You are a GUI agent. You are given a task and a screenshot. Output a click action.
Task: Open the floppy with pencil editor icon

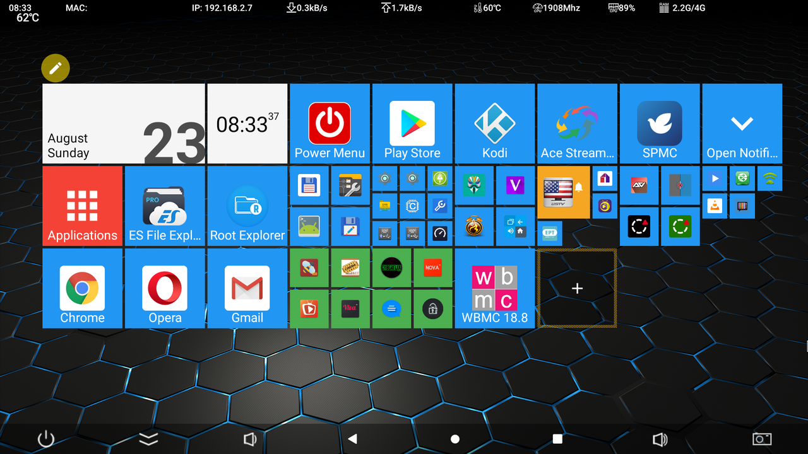[350, 226]
